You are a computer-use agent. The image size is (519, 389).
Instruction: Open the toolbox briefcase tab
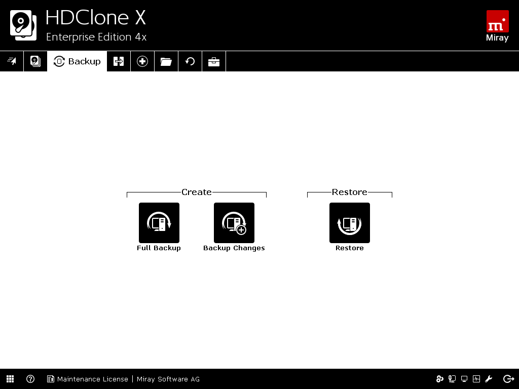214,61
